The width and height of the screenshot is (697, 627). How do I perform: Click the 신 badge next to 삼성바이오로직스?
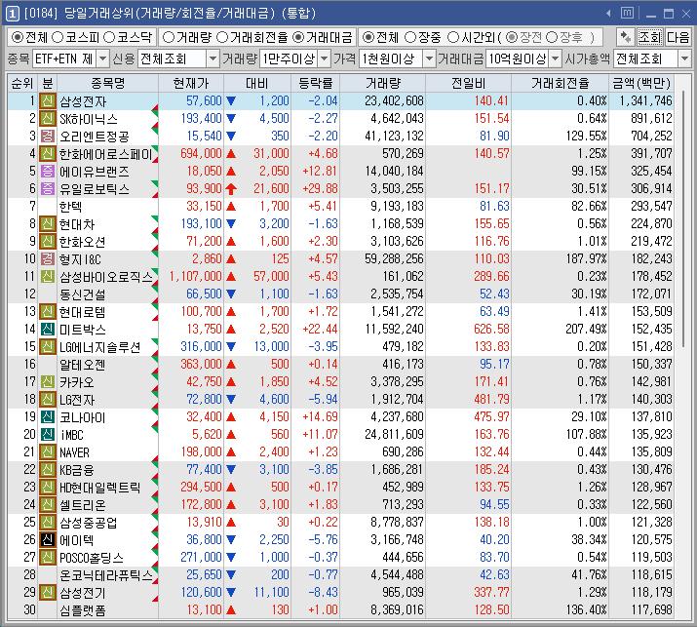pyautogui.click(x=48, y=277)
